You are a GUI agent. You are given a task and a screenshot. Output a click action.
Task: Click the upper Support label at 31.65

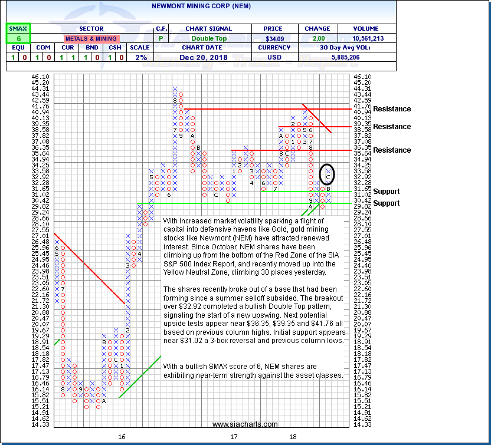pyautogui.click(x=386, y=192)
